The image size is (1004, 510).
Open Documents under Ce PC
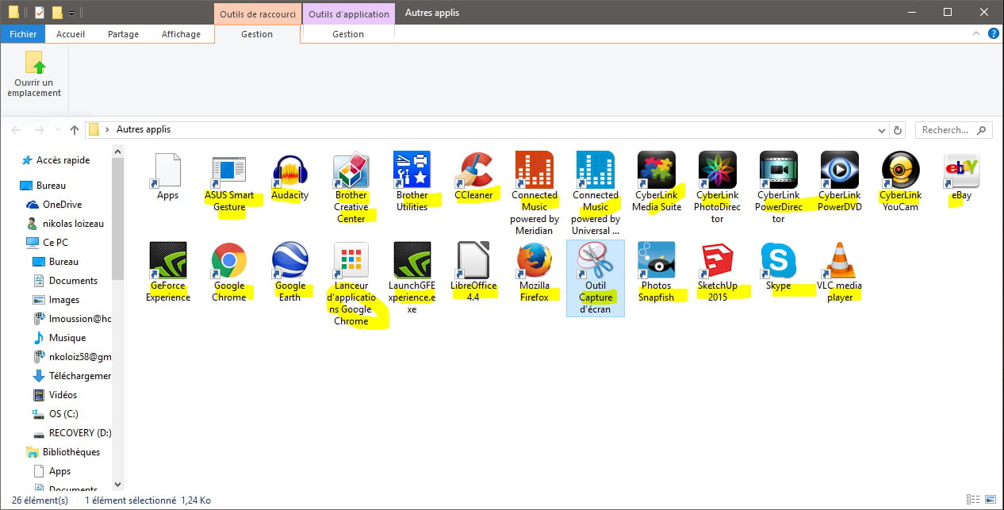73,281
